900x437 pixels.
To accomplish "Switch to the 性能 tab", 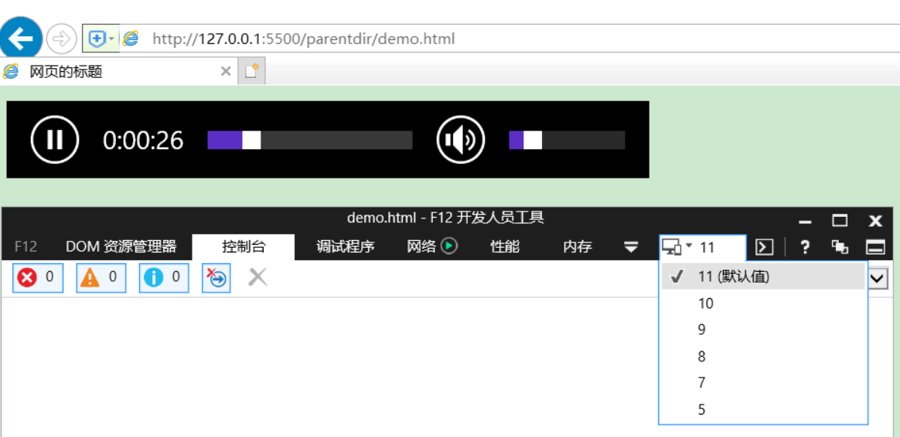I will [505, 247].
